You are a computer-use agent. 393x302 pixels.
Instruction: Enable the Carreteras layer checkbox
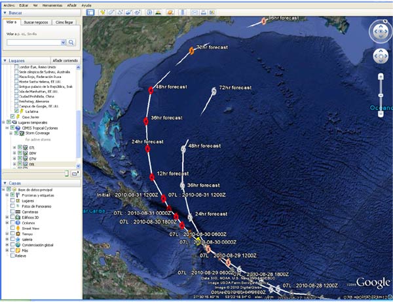pyautogui.click(x=12, y=212)
